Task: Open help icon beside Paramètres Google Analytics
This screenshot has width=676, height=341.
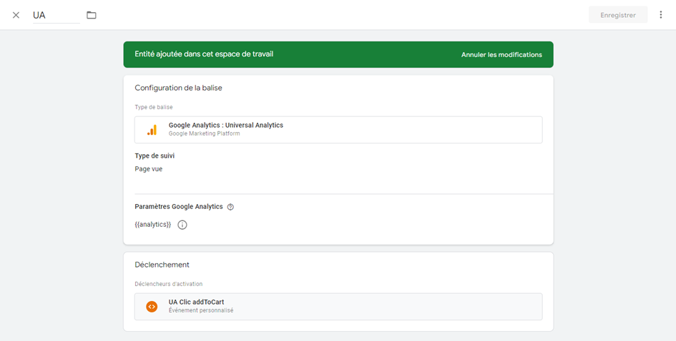Action: (230, 207)
